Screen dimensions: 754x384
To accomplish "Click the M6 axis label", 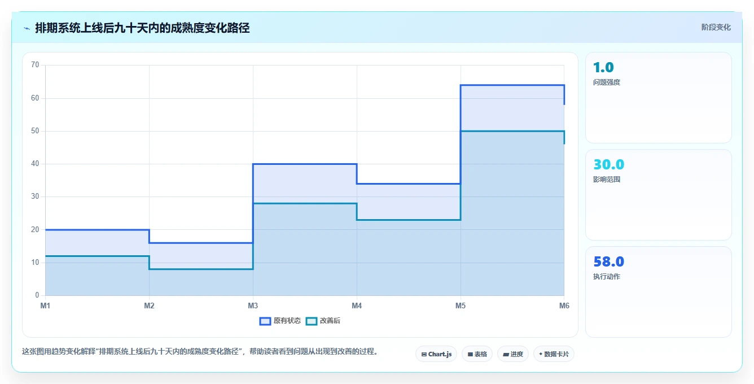I will pyautogui.click(x=564, y=306).
